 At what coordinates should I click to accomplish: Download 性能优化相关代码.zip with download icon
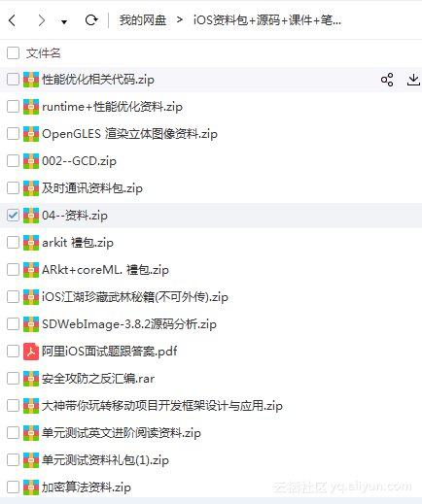tap(413, 80)
